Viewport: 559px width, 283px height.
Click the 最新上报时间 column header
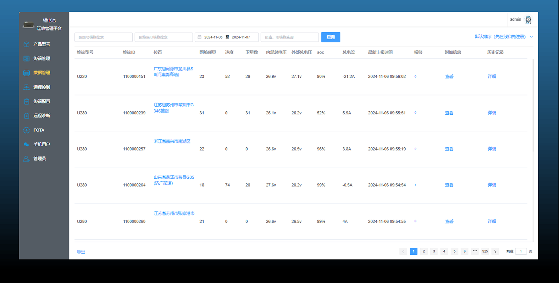(380, 52)
